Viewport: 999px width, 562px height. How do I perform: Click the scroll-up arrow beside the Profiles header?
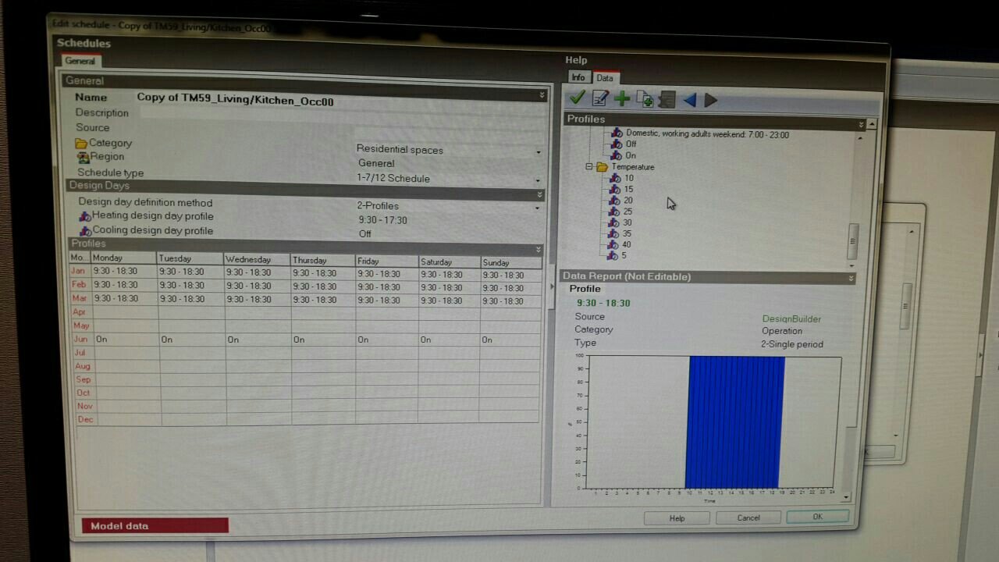pos(872,124)
